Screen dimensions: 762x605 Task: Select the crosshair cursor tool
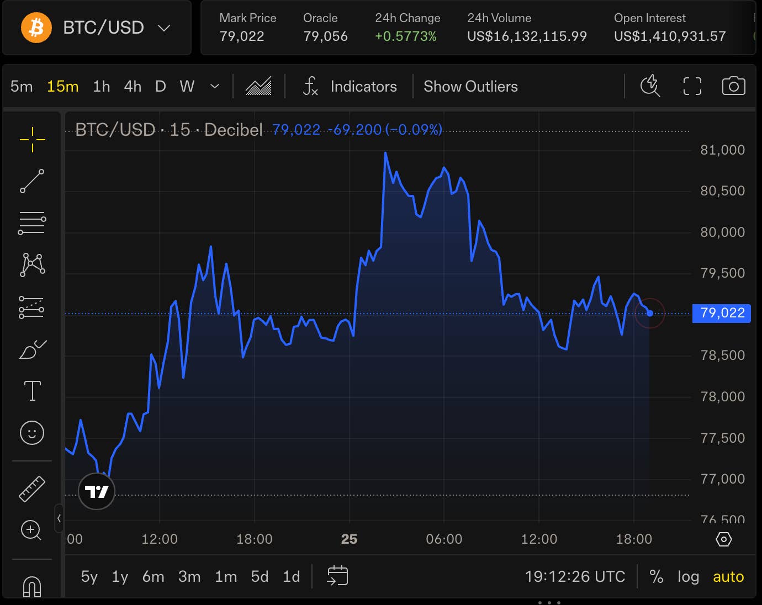click(32, 139)
